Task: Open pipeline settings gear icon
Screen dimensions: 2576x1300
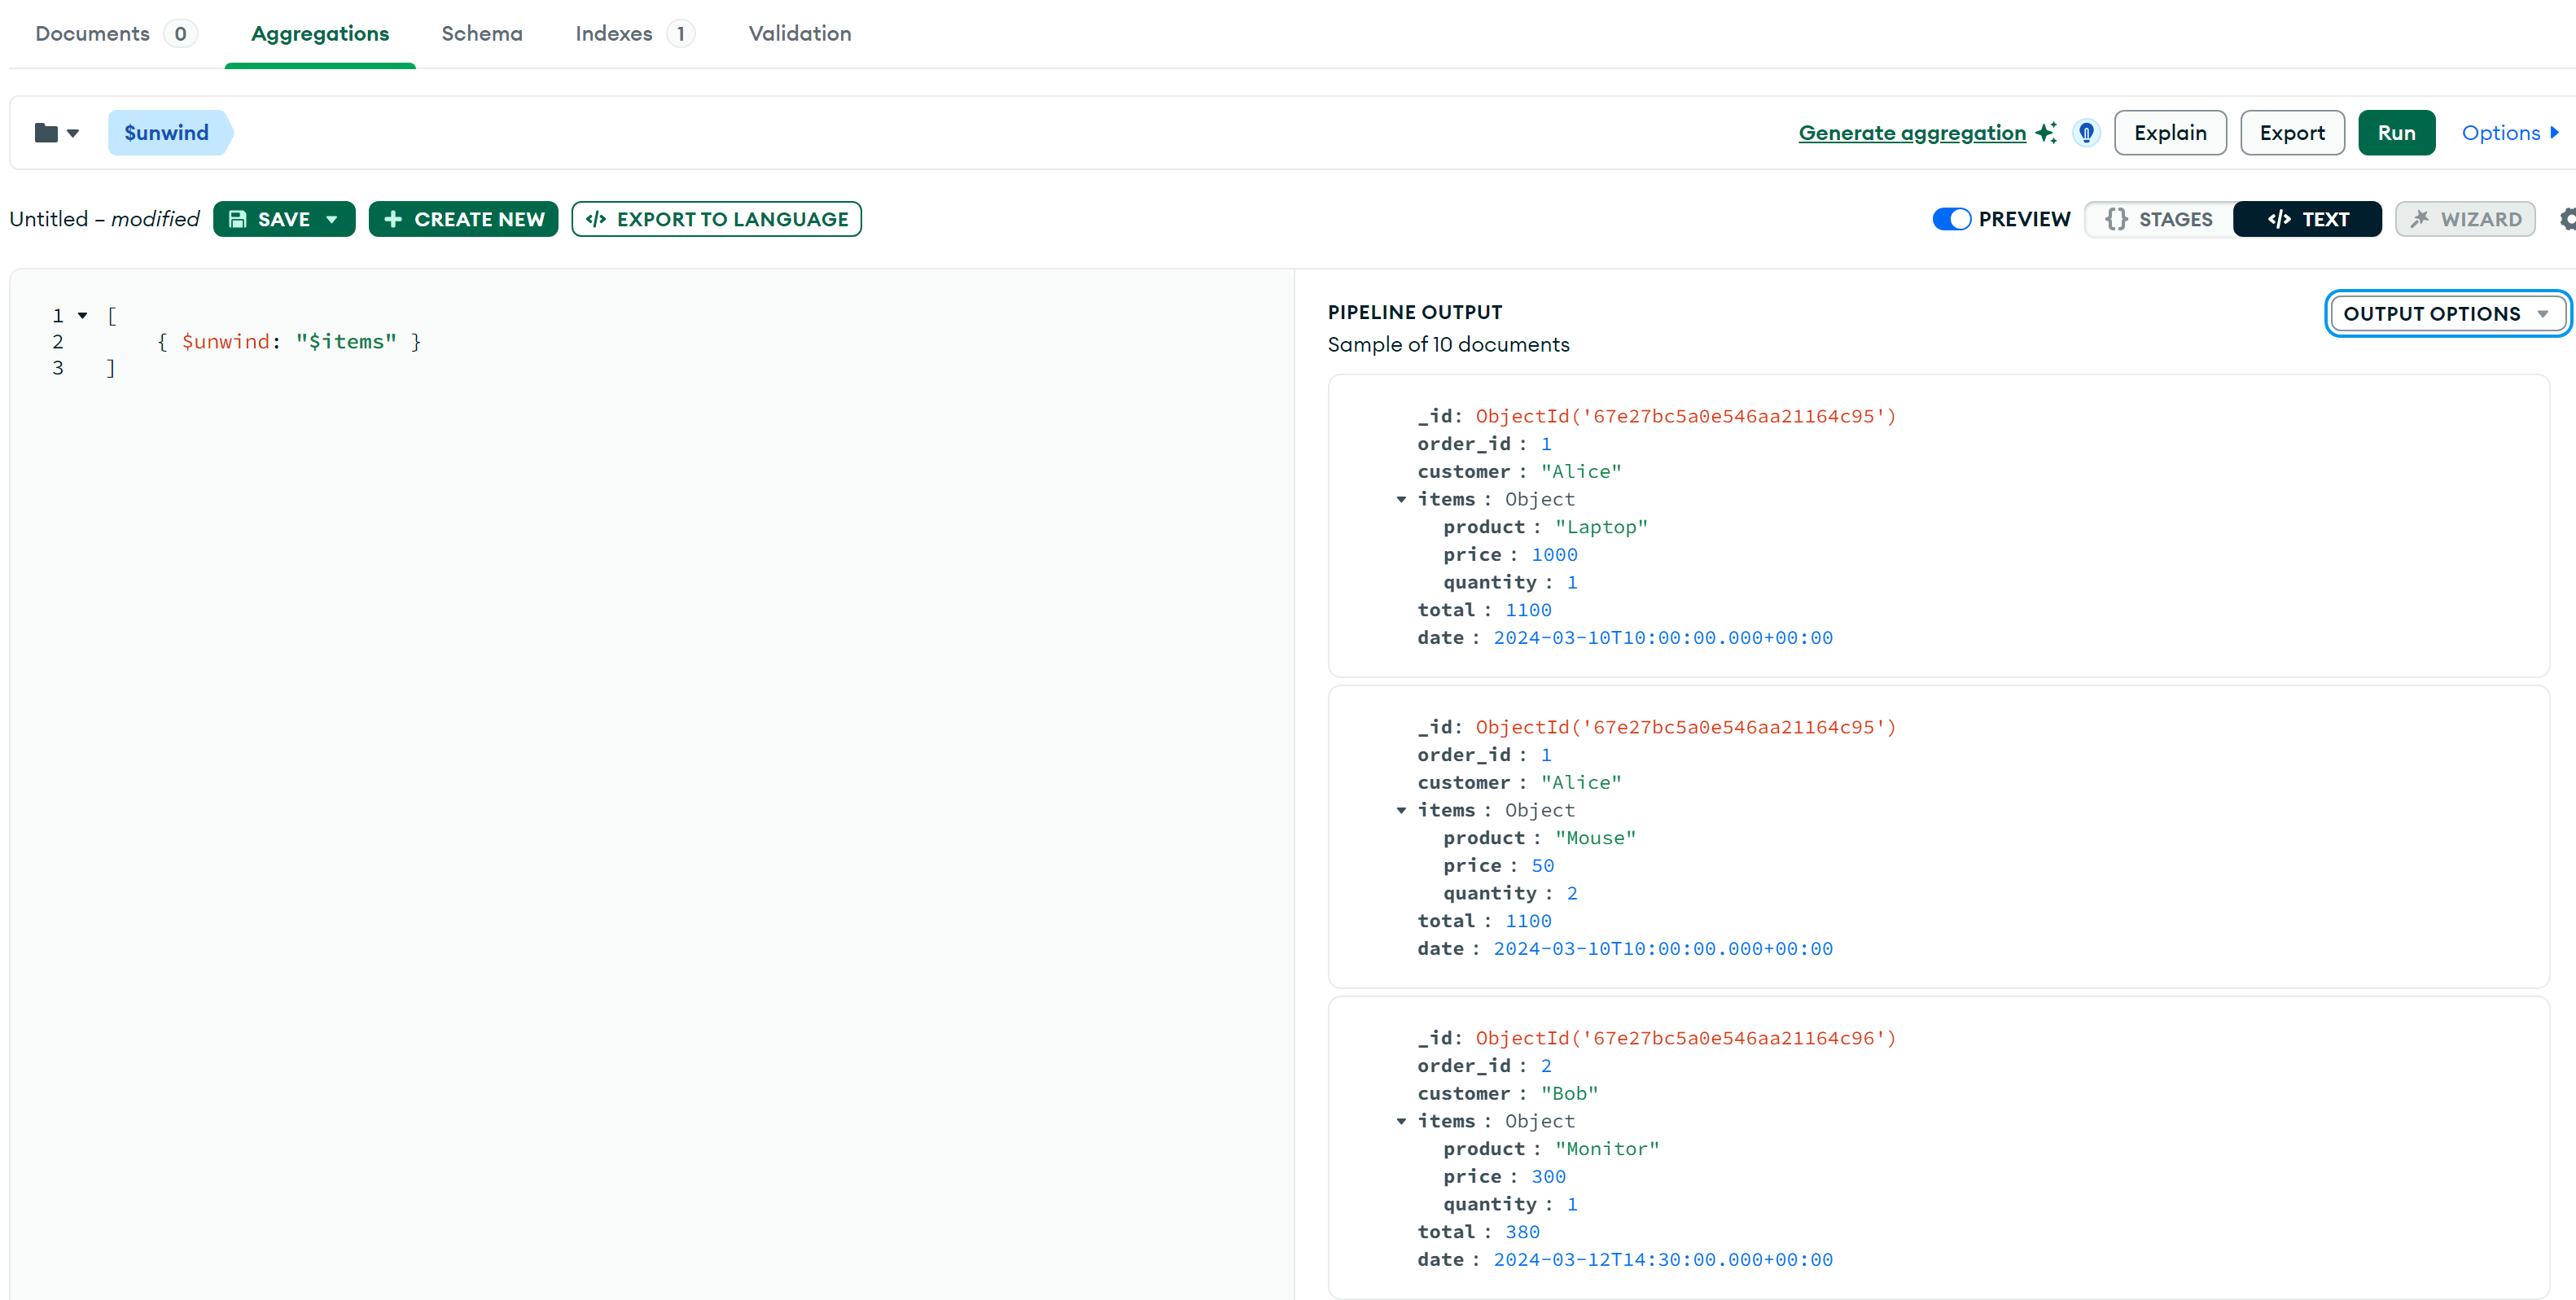Action: (2567, 219)
